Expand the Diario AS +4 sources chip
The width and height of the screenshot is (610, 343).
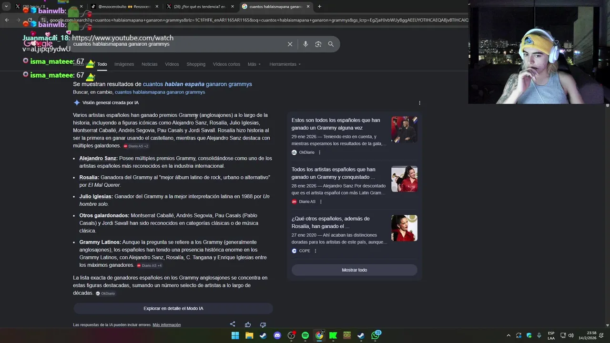[150, 265]
